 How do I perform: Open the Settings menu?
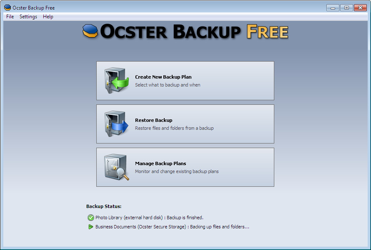click(28, 17)
